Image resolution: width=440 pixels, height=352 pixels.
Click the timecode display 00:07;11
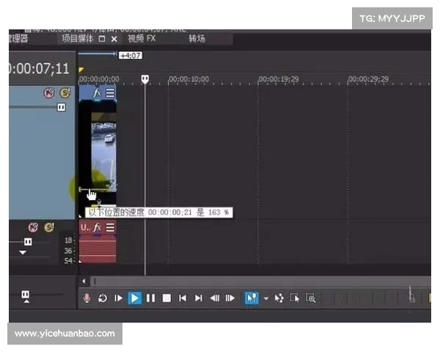[x=40, y=69]
